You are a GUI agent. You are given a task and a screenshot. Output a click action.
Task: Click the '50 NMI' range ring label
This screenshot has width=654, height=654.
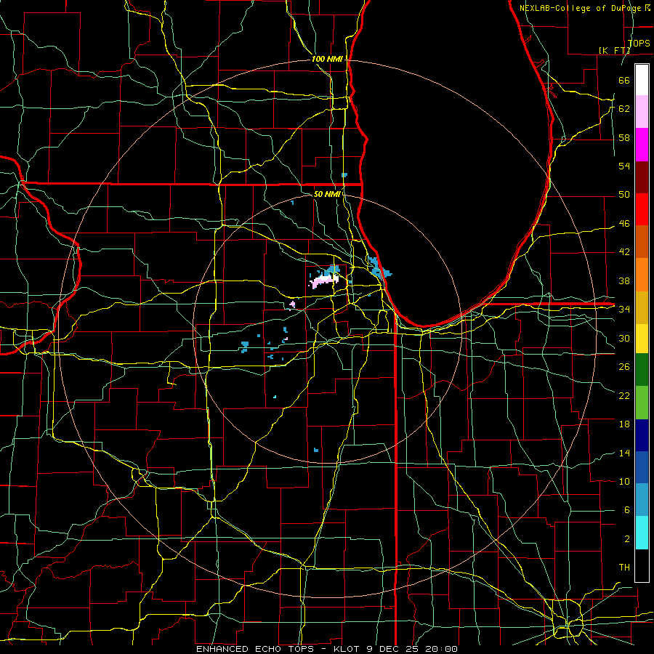pyautogui.click(x=327, y=194)
